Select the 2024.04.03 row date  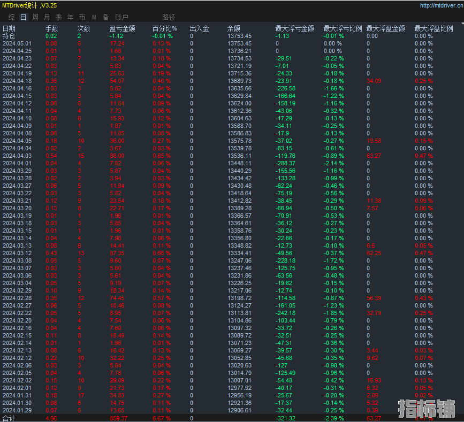click(17, 156)
